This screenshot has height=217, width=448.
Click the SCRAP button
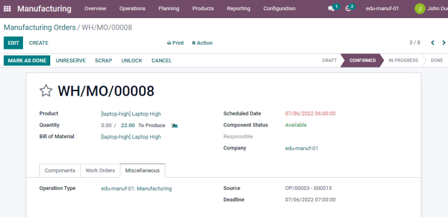[x=104, y=60]
